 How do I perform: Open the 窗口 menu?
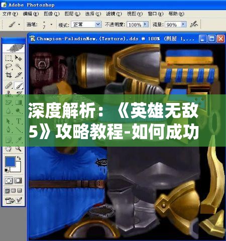(155, 14)
